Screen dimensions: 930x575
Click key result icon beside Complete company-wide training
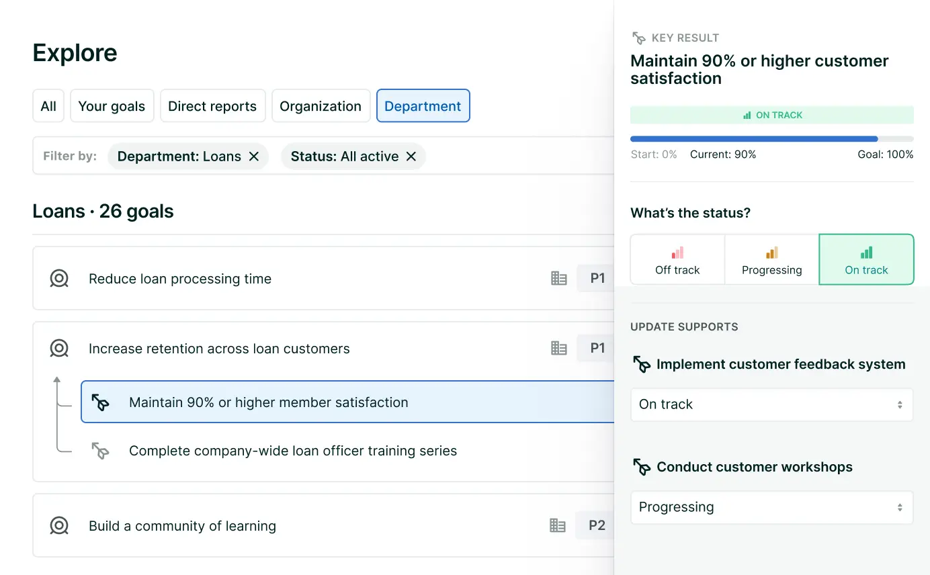[x=100, y=451]
